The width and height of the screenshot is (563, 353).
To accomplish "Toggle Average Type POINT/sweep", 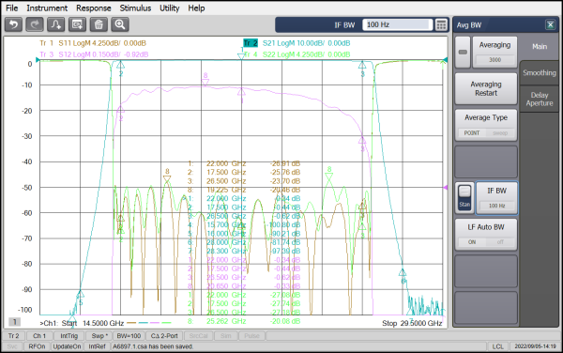I will pyautogui.click(x=486, y=125).
